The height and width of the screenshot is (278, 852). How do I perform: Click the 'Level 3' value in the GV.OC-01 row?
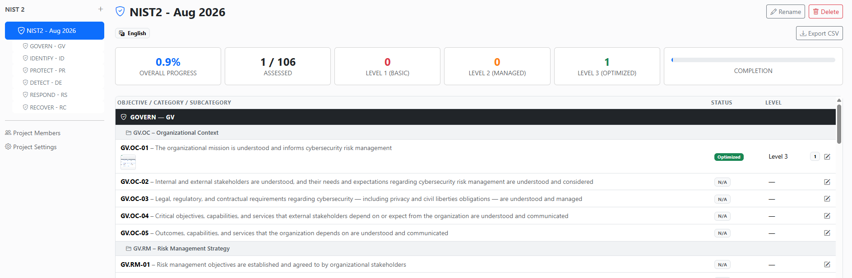[x=778, y=157]
